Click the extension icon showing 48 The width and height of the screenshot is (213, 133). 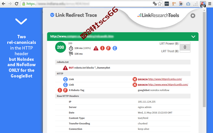[x=181, y=4]
